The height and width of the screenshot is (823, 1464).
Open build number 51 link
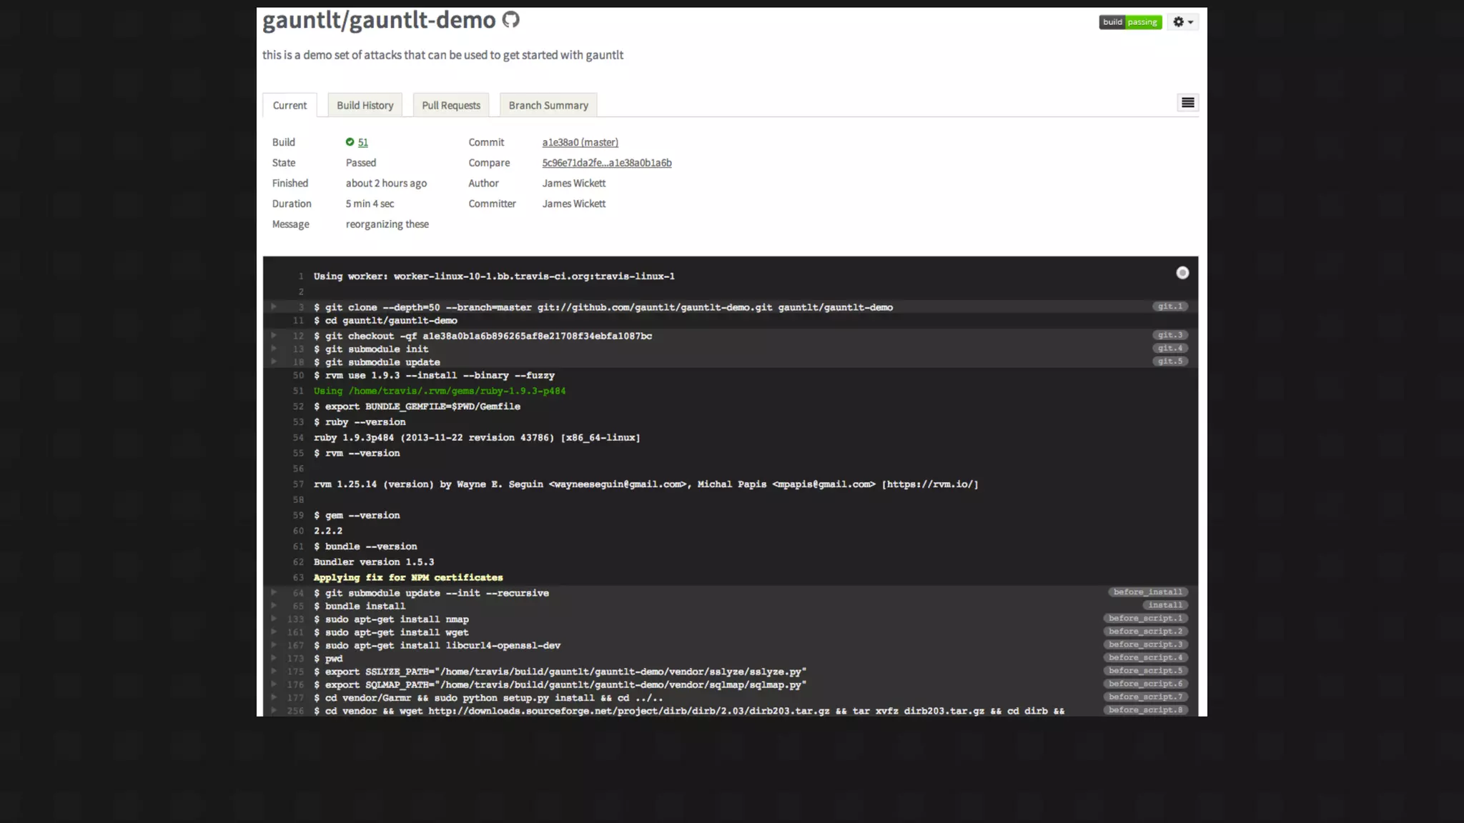pos(363,142)
